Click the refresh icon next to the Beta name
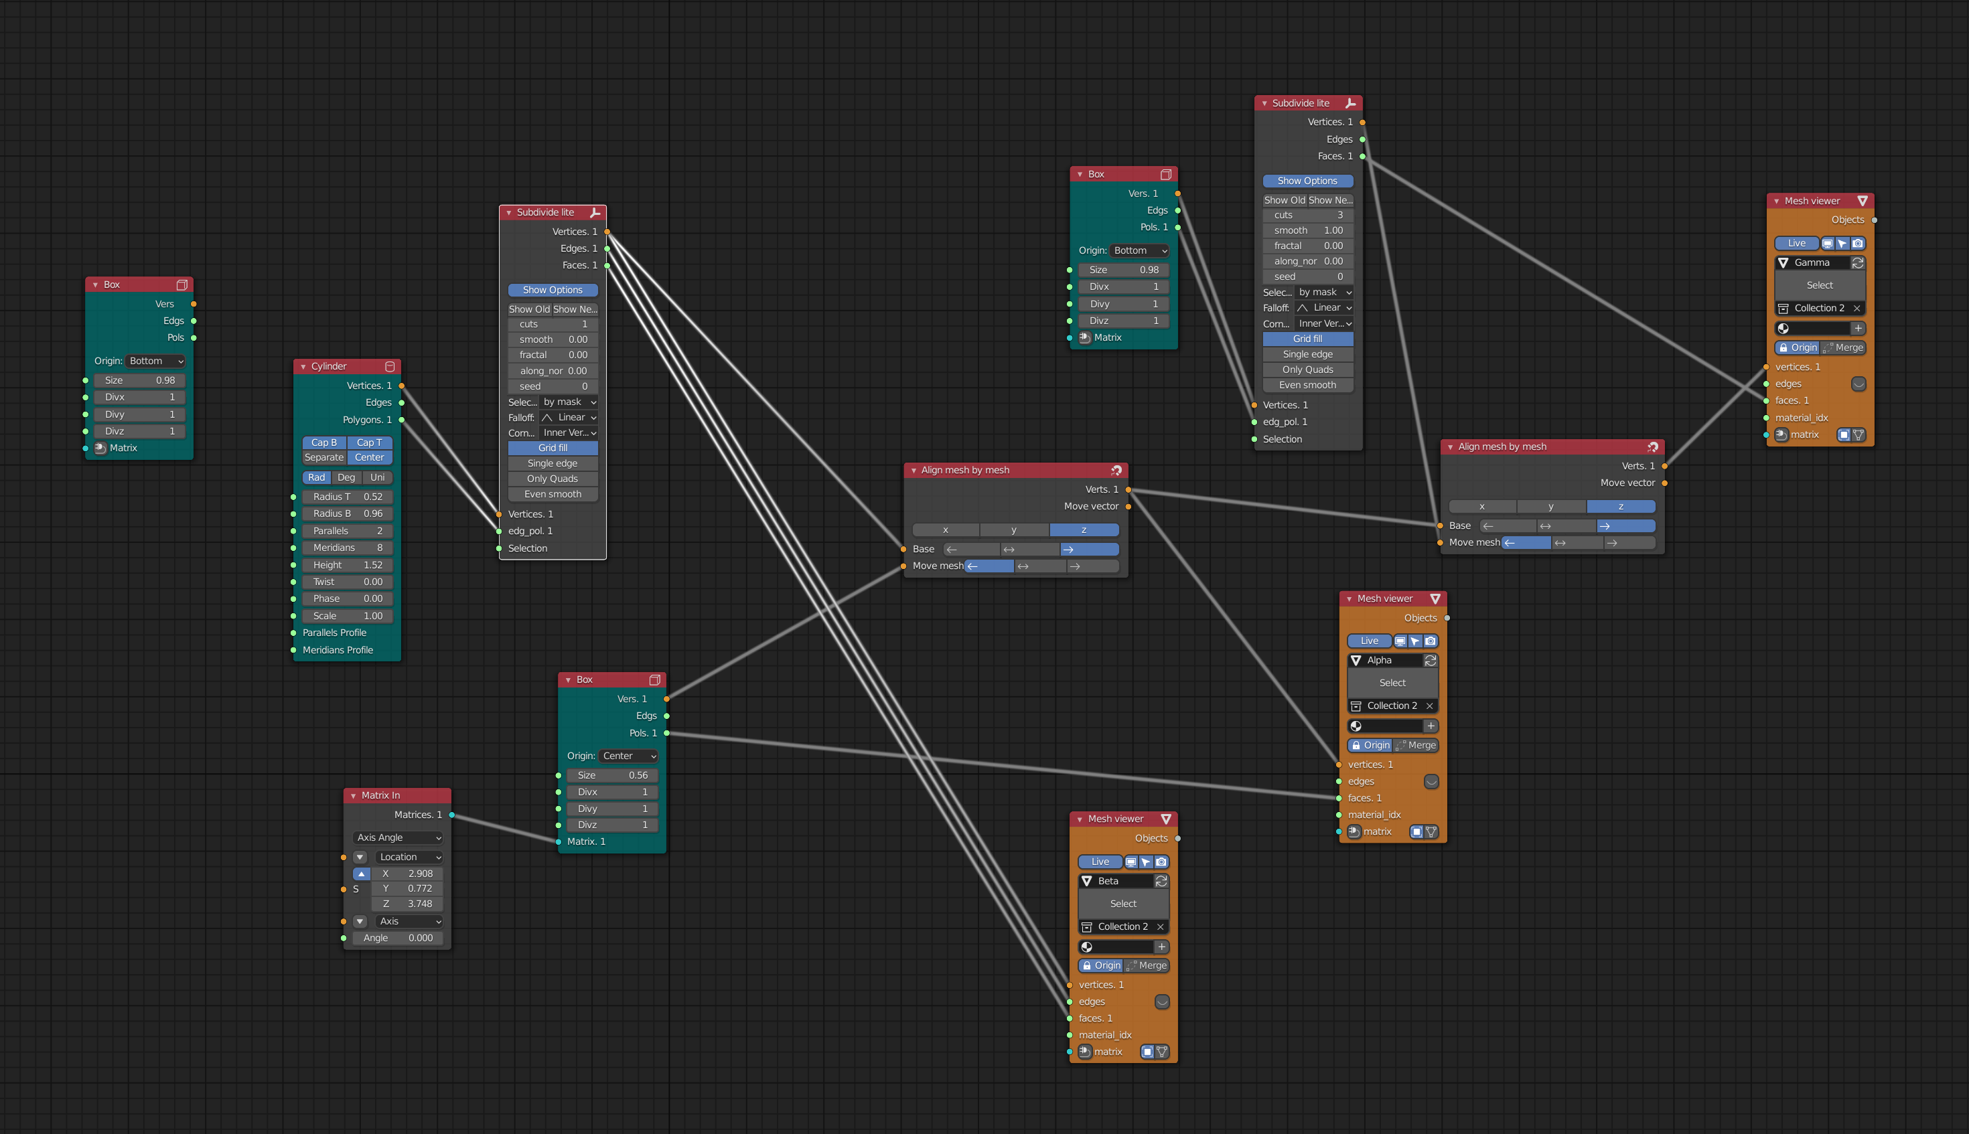 (x=1161, y=881)
